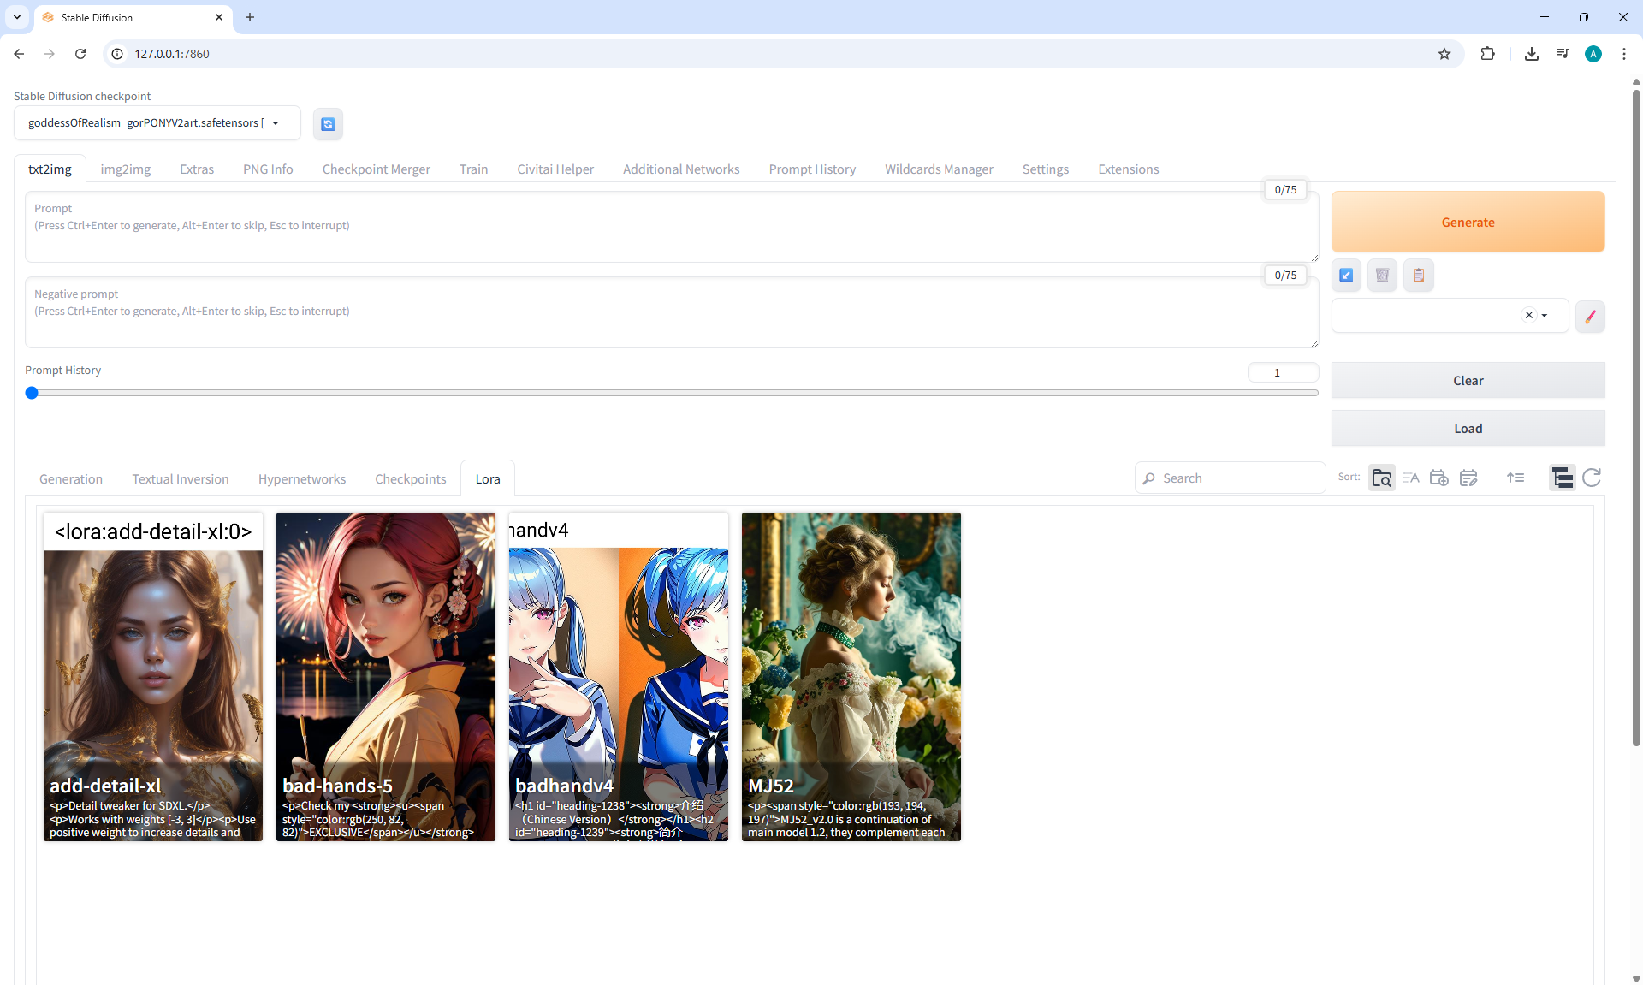The width and height of the screenshot is (1643, 985).
Task: Click the trash can clear-prompt icon
Action: pos(1382,275)
